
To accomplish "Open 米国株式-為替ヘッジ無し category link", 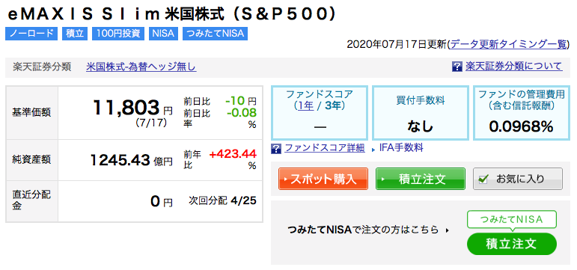I will point(141,67).
